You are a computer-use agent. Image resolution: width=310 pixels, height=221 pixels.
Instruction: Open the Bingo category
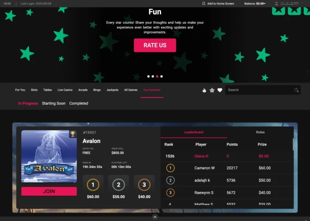[x=97, y=90]
